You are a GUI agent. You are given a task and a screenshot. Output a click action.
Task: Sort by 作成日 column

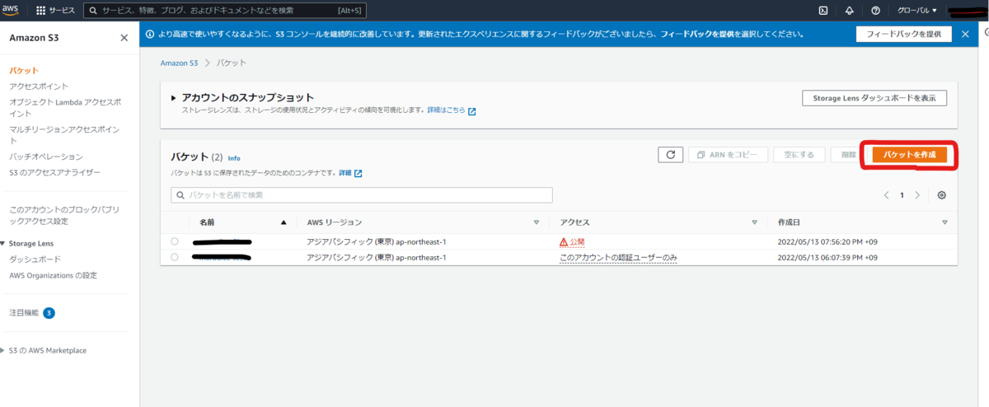click(944, 222)
